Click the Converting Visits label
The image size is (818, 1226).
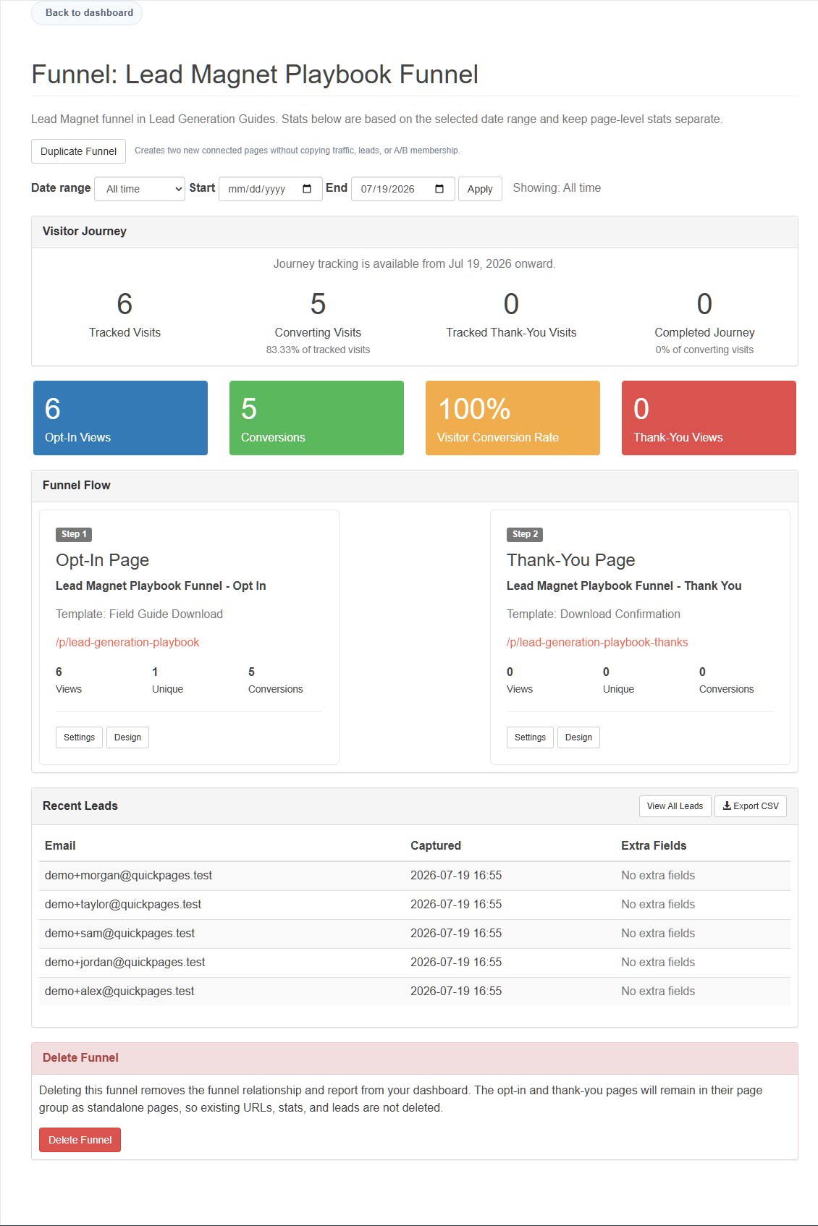[318, 332]
